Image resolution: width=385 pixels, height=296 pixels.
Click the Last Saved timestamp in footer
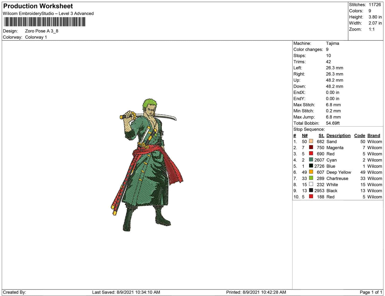pos(126,292)
